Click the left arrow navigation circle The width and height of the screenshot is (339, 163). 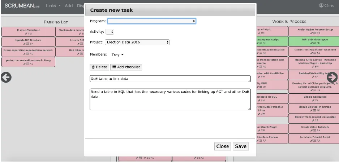point(6,78)
